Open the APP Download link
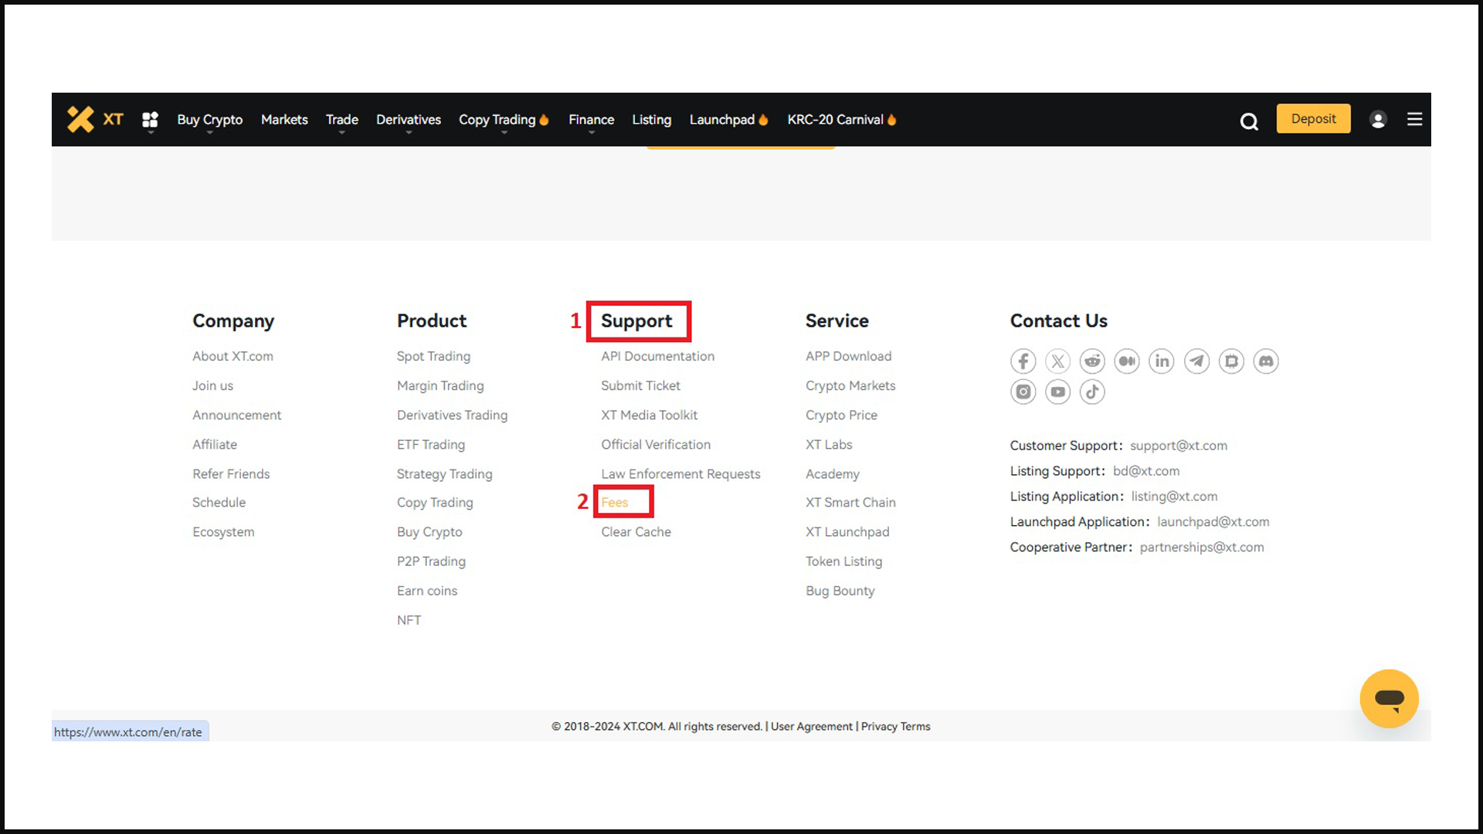This screenshot has height=834, width=1483. click(848, 356)
